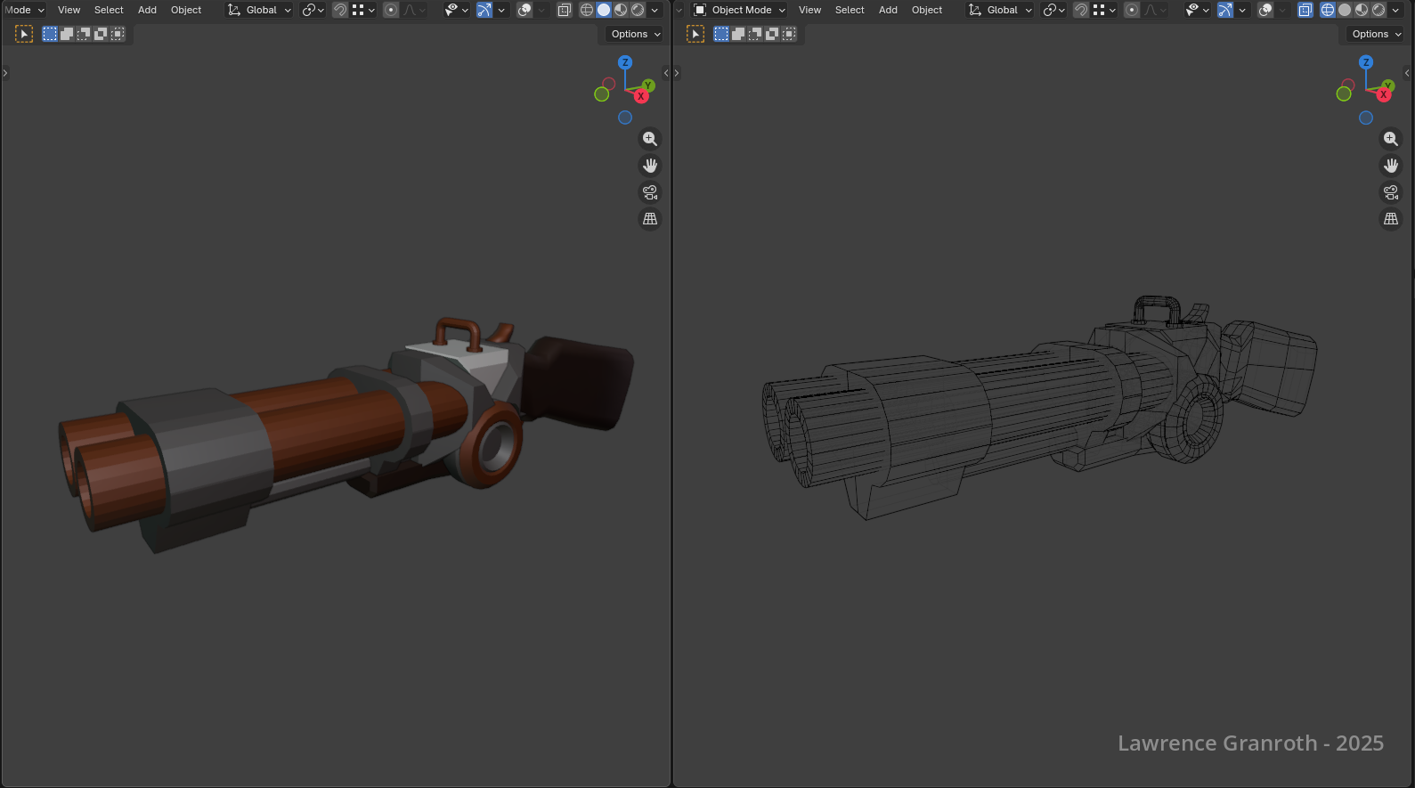Toggle snapping magnet in left viewport header

[340, 10]
